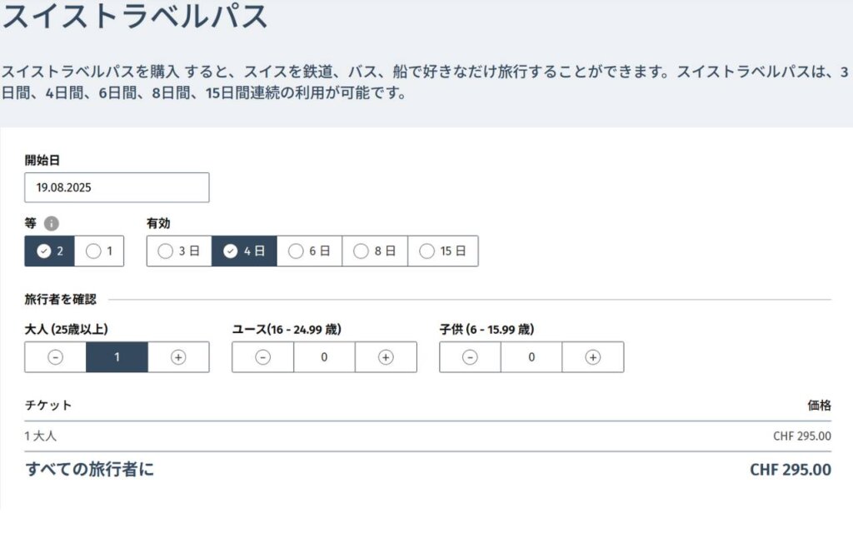Click the info icon next to 等
The image size is (853, 533).
coord(51,223)
